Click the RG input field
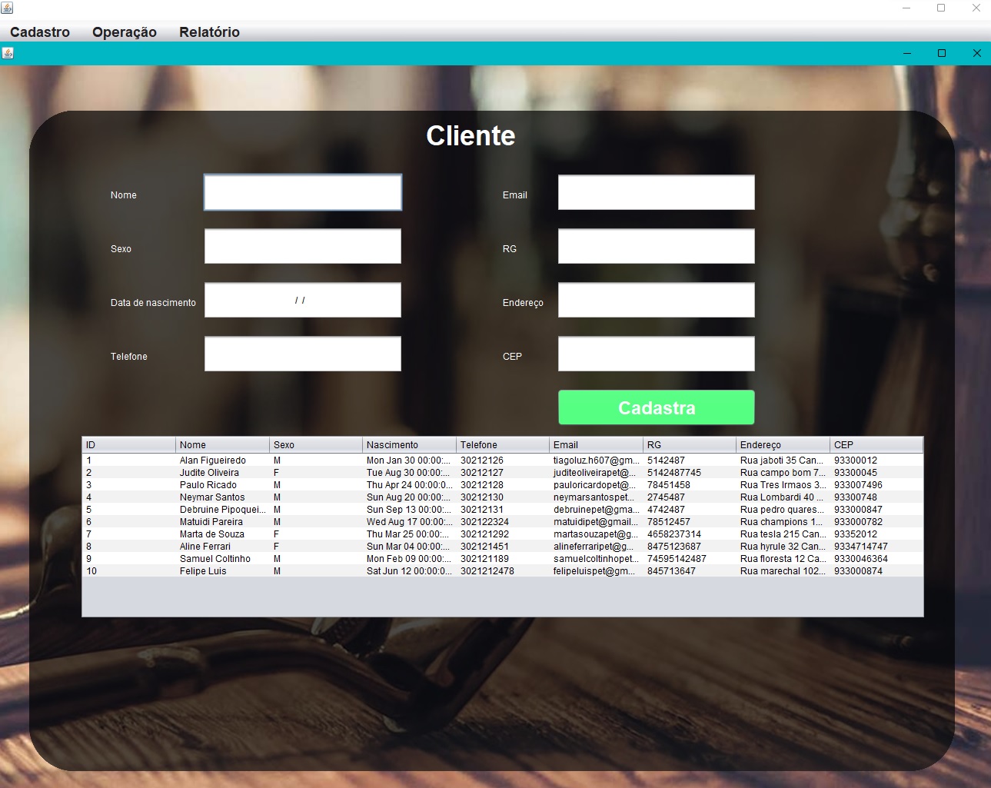Image resolution: width=991 pixels, height=788 pixels. [655, 246]
